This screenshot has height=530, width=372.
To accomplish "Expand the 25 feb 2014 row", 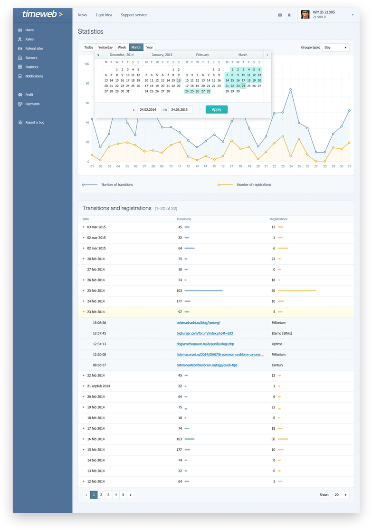I will (x=84, y=290).
